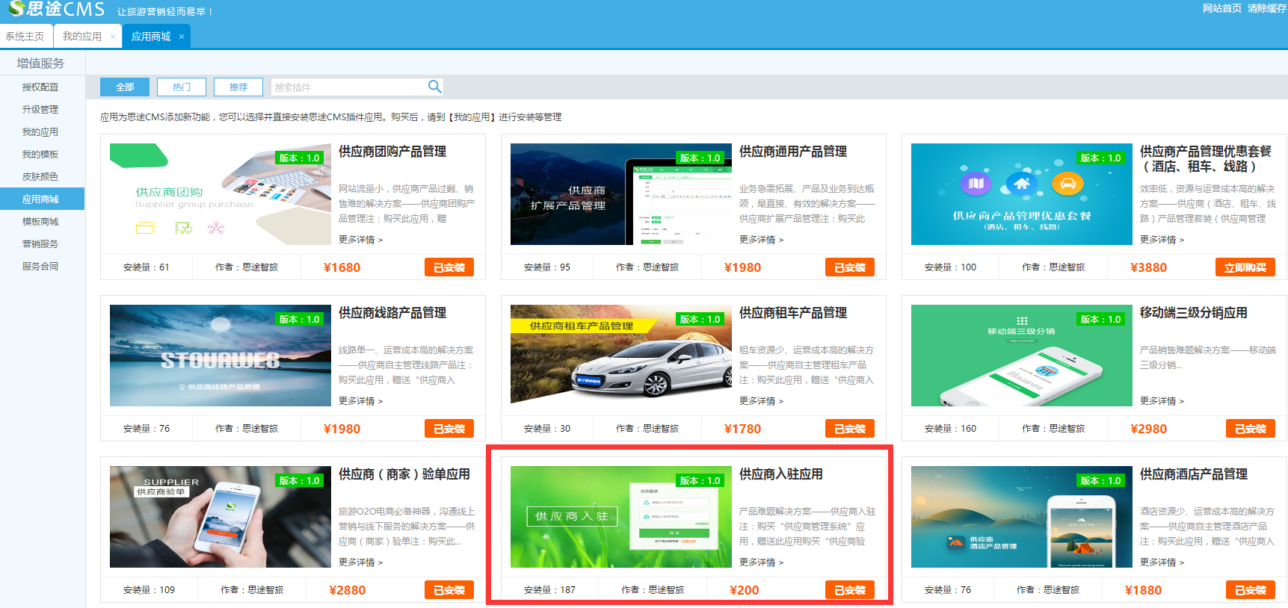Open 升级管理 in the sidebar
1288x608 pixels.
click(x=40, y=110)
